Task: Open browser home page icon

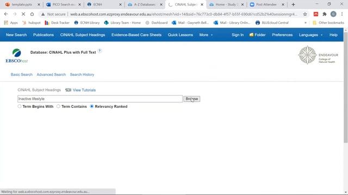Action: (x=32, y=14)
